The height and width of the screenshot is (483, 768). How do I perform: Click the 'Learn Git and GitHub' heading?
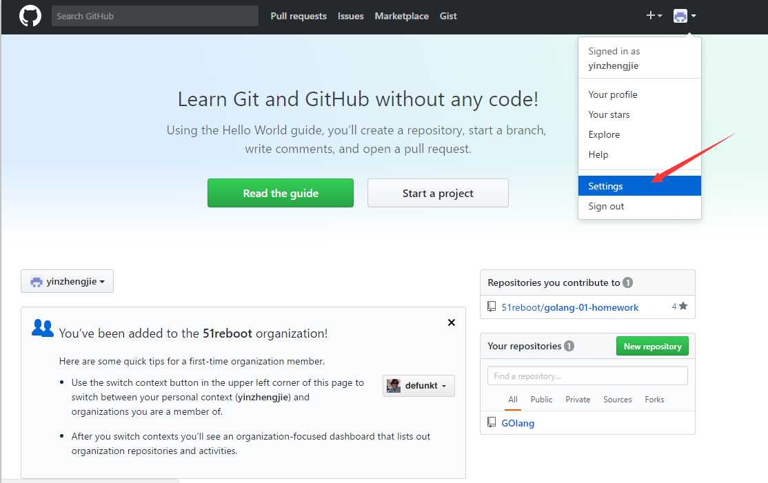[358, 99]
